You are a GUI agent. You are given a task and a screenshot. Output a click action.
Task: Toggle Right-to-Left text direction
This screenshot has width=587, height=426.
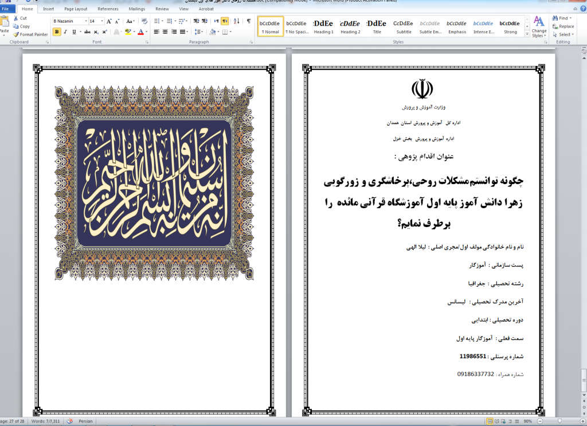pos(225,21)
